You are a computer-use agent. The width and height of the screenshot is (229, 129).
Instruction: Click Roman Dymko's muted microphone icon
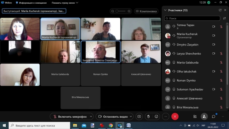coord(221,80)
